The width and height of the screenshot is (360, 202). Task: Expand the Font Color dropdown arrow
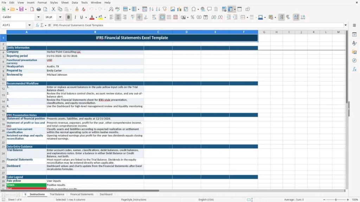(x=96, y=18)
